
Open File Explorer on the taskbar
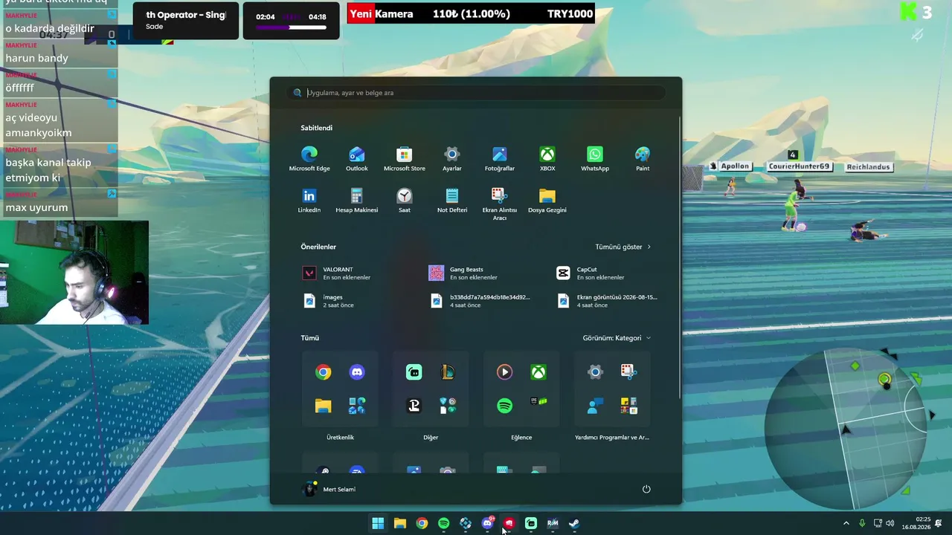(399, 523)
